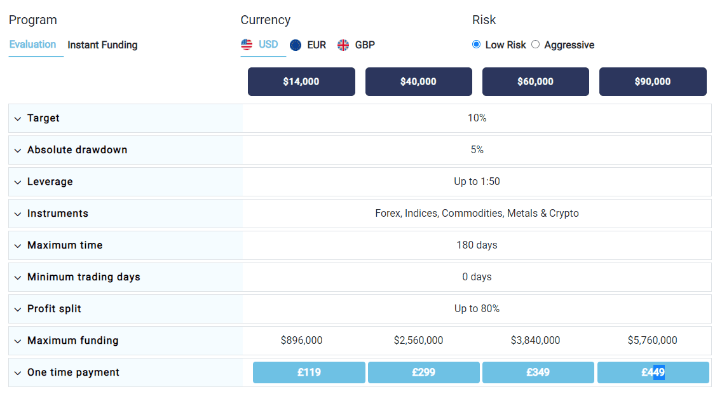Choose the $14,000 account size button
Screen dimensions: 722x396
[302, 81]
